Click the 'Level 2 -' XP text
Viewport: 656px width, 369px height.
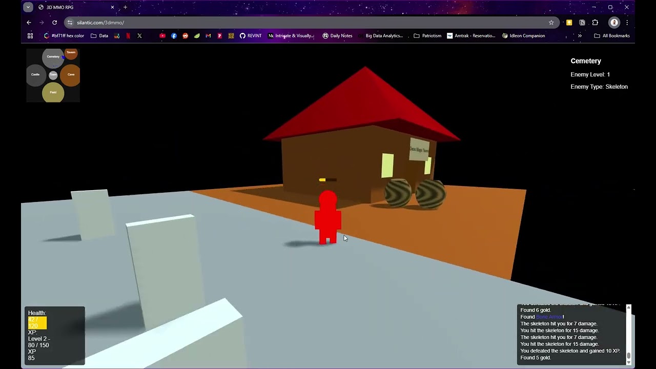(x=39, y=339)
